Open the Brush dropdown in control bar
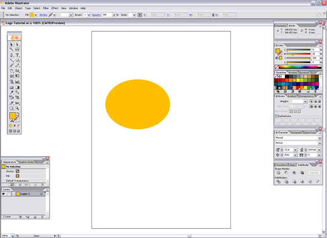327x238 pixels. (89, 15)
